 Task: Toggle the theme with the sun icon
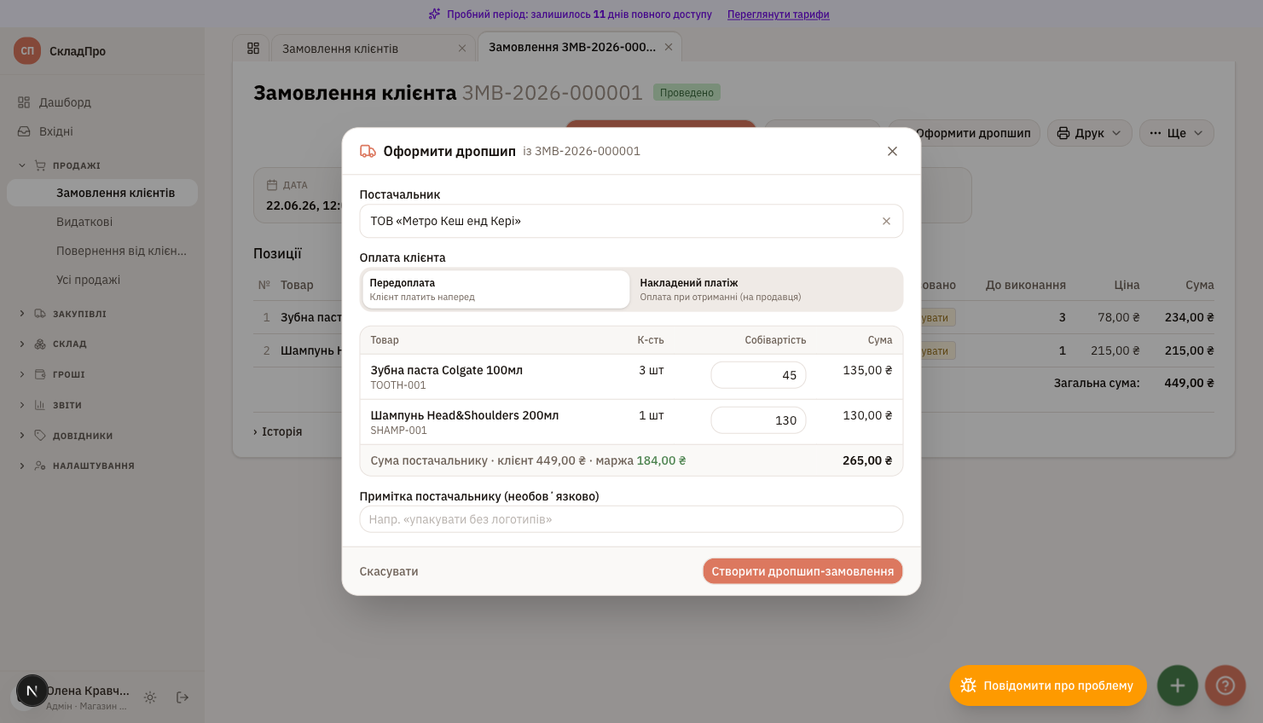point(150,697)
